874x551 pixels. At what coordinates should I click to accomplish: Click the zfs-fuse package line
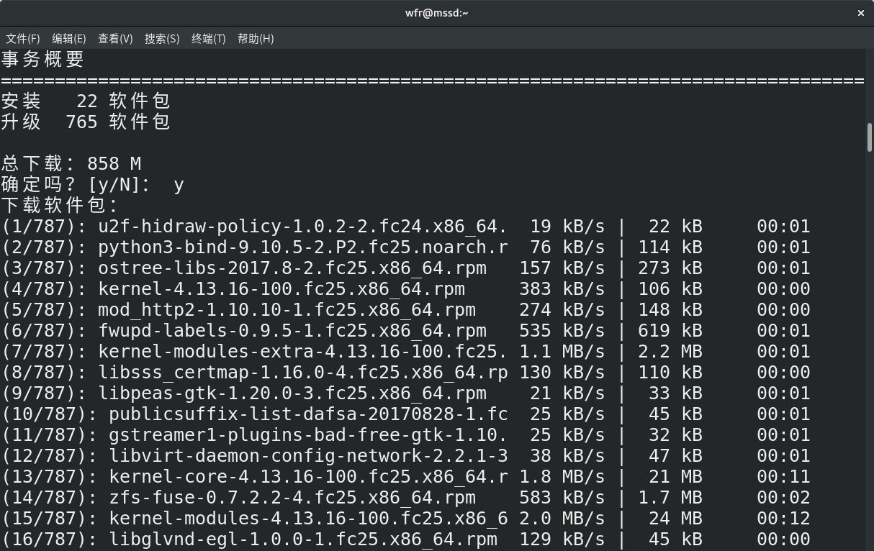tap(292, 498)
